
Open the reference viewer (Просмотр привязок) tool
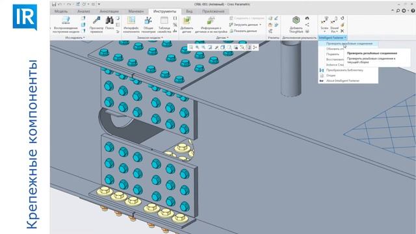[x=96, y=20]
